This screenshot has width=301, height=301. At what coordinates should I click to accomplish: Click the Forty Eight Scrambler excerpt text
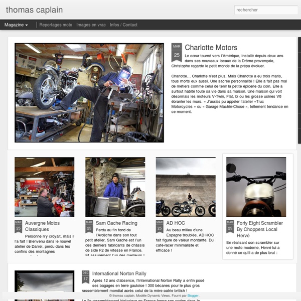tap(253, 248)
